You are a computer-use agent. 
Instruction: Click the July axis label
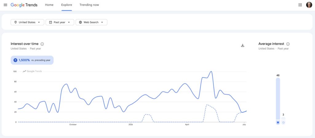244,124
